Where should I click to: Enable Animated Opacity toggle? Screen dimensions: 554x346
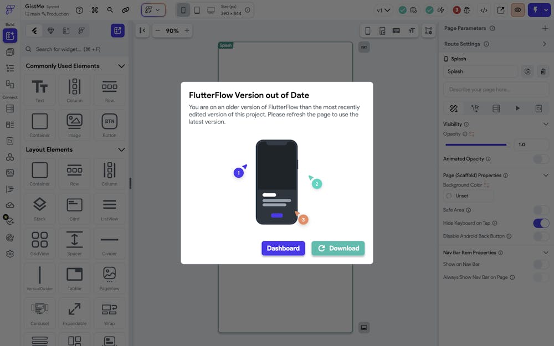[x=541, y=159]
